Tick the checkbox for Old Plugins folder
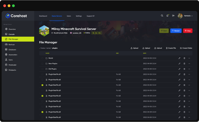This screenshot has height=122, width=199. click(x=42, y=69)
